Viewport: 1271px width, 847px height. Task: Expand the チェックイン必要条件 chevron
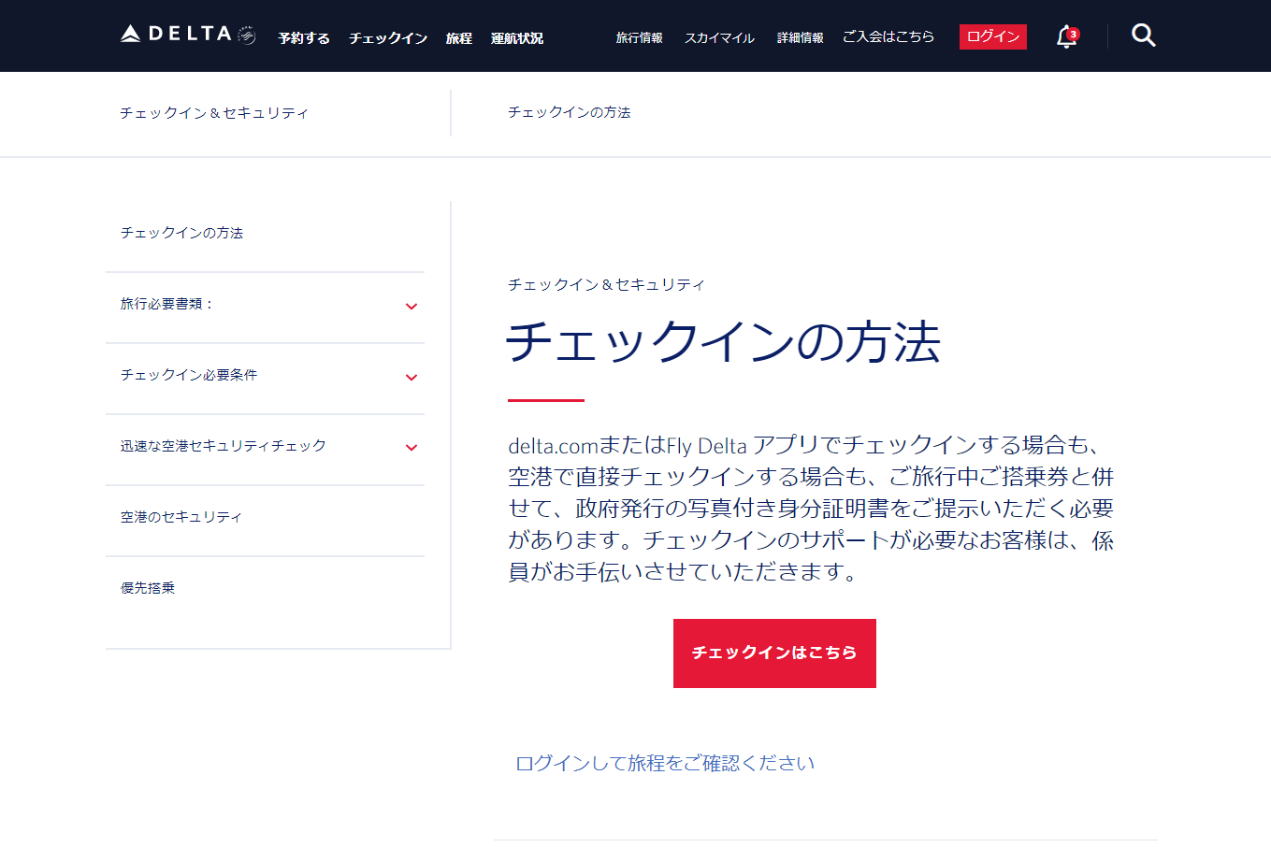[x=412, y=378]
